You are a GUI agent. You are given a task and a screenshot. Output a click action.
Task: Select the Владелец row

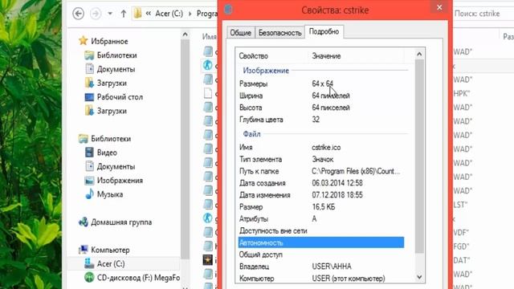coord(321,267)
